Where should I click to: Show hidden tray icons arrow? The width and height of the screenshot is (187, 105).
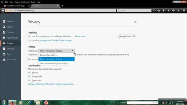(x=160, y=103)
